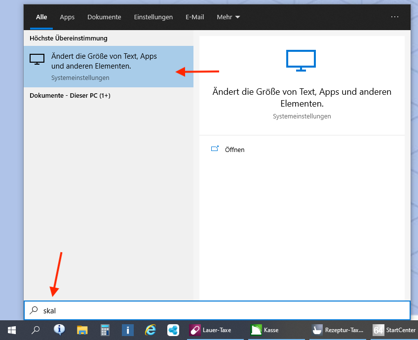Switch to the Apps search tab
Viewport: 418px width, 340px height.
pyautogui.click(x=67, y=17)
